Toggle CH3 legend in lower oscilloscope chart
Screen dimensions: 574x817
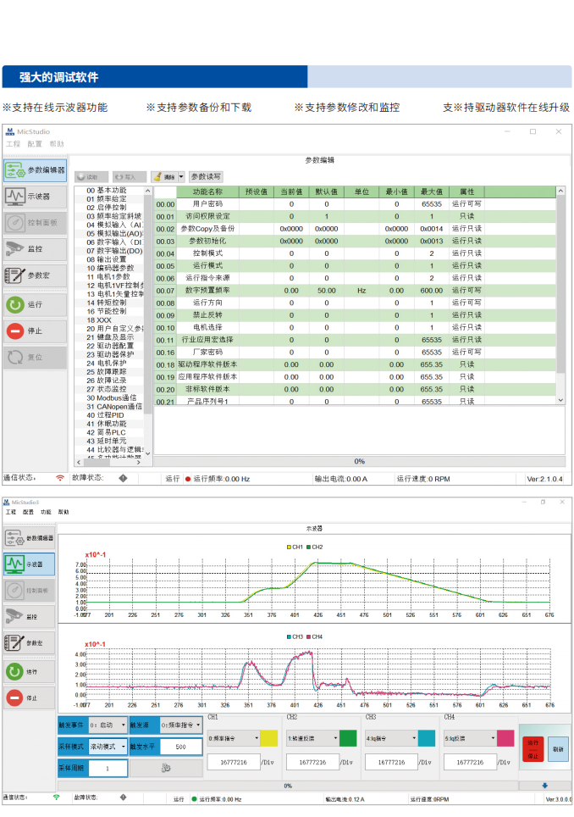[295, 636]
